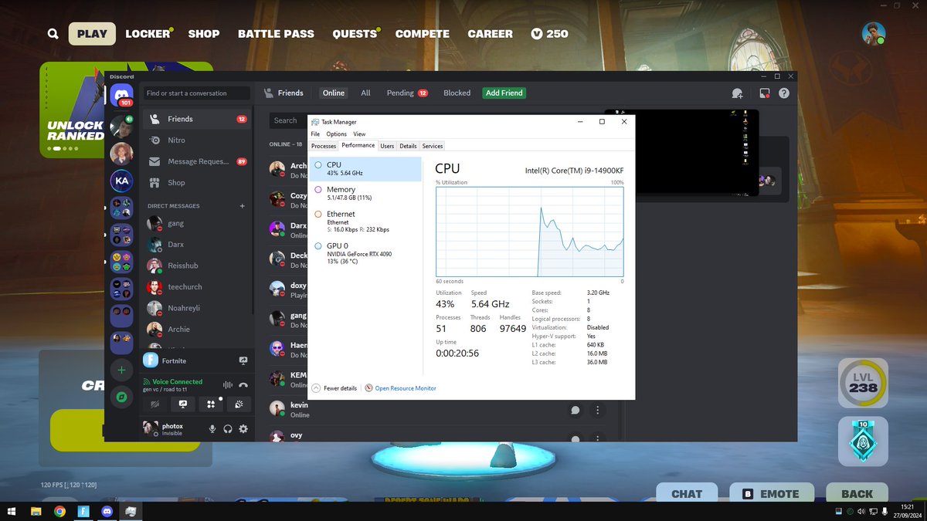The image size is (927, 521).
Task: Open the File menu in Task Manager
Action: (315, 134)
